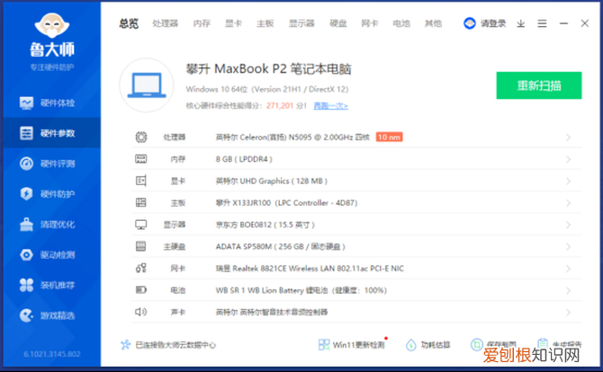Click the Win11更新检测 icon
The height and width of the screenshot is (372, 603).
click(x=324, y=344)
